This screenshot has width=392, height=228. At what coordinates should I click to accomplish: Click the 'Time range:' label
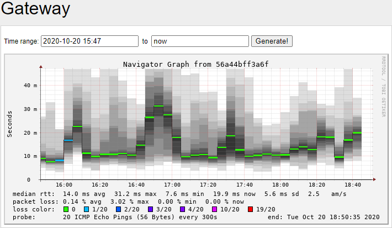pyautogui.click(x=21, y=41)
